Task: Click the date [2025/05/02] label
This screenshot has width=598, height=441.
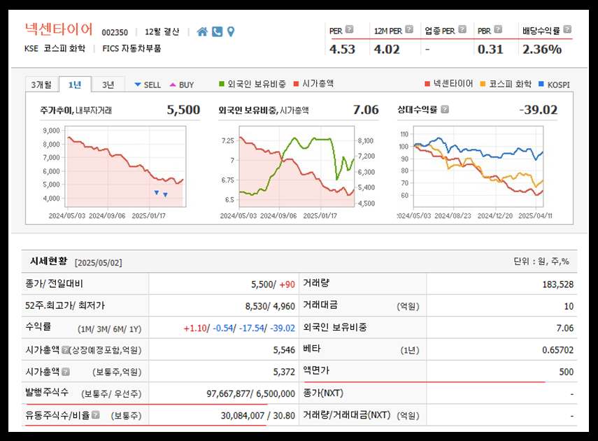Action: (x=99, y=263)
